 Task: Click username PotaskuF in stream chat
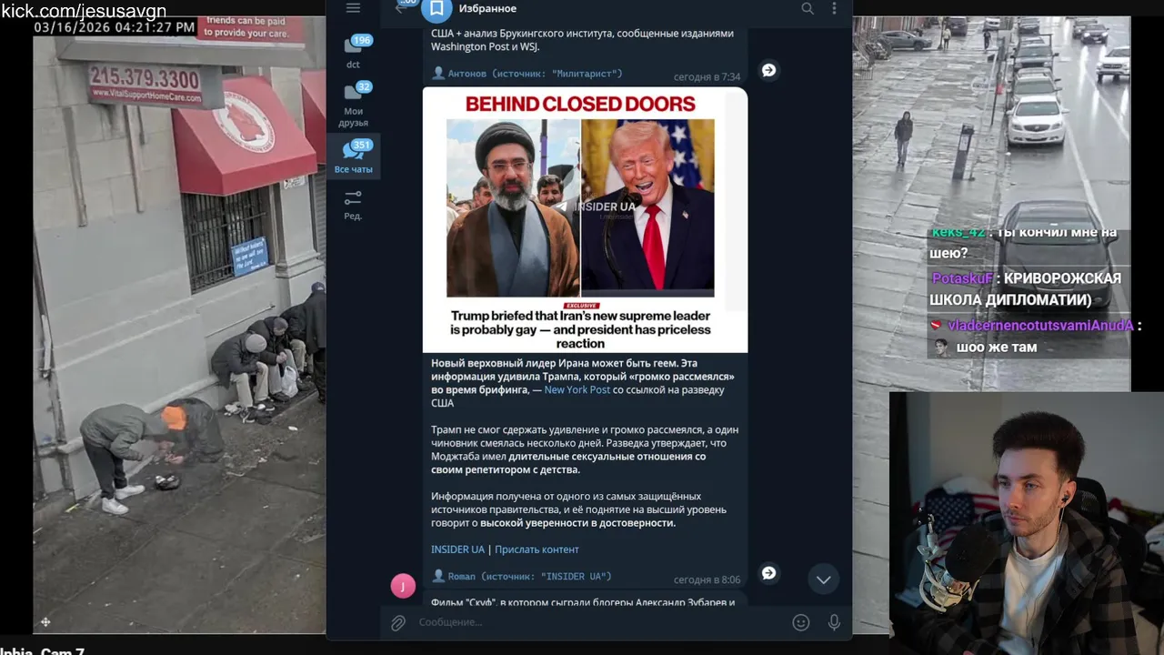coord(962,278)
